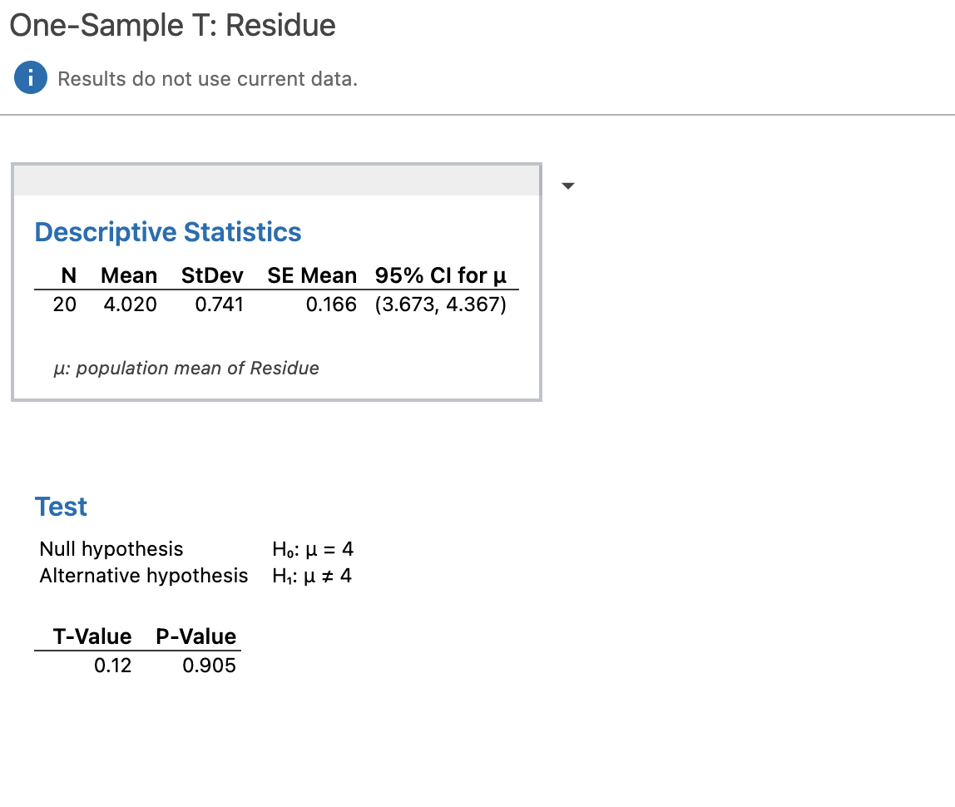Screen dimensions: 955x807
Task: Select the Descriptive Statistics heading
Action: (x=167, y=232)
